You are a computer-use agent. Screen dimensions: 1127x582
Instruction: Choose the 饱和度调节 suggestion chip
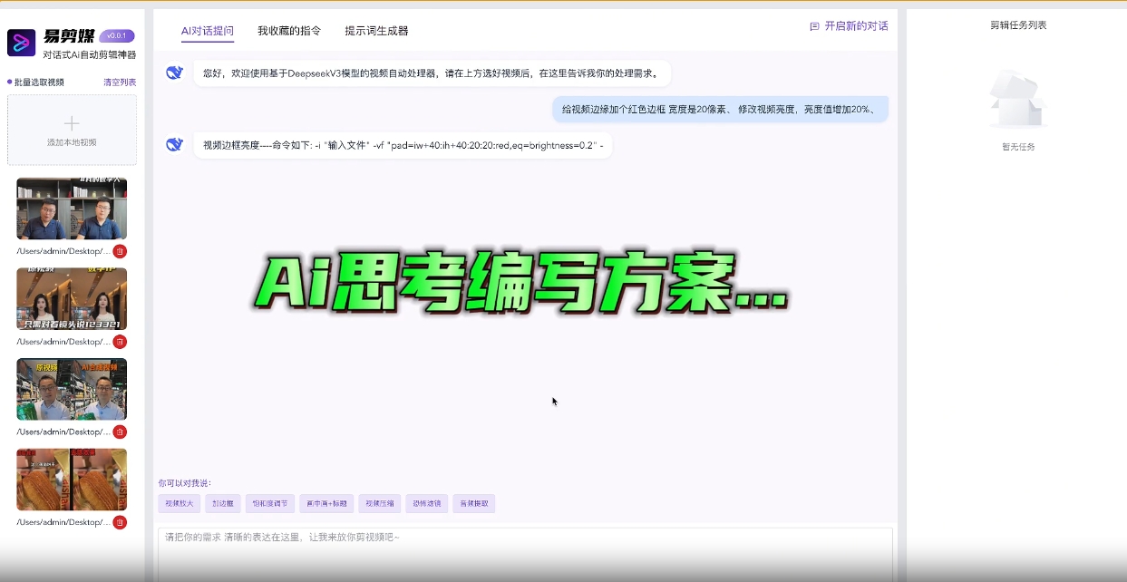click(269, 504)
